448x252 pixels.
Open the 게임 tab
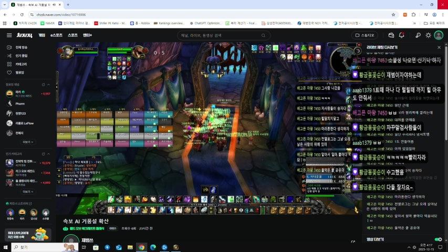coord(41,35)
